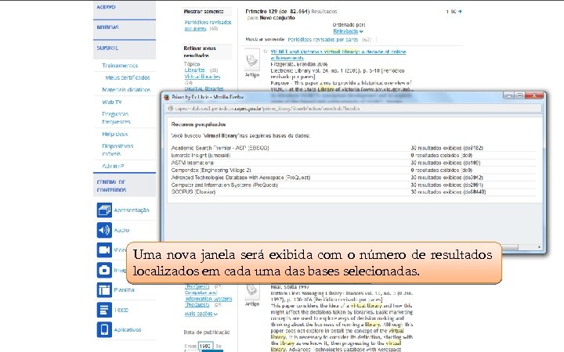The width and height of the screenshot is (564, 352).
Task: Open the Texto document icon
Action: click(104, 310)
